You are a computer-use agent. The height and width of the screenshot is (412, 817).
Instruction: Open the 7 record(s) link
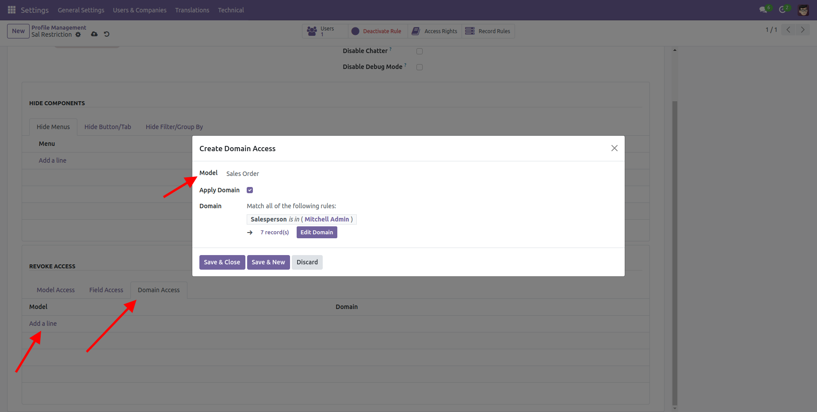pos(275,233)
